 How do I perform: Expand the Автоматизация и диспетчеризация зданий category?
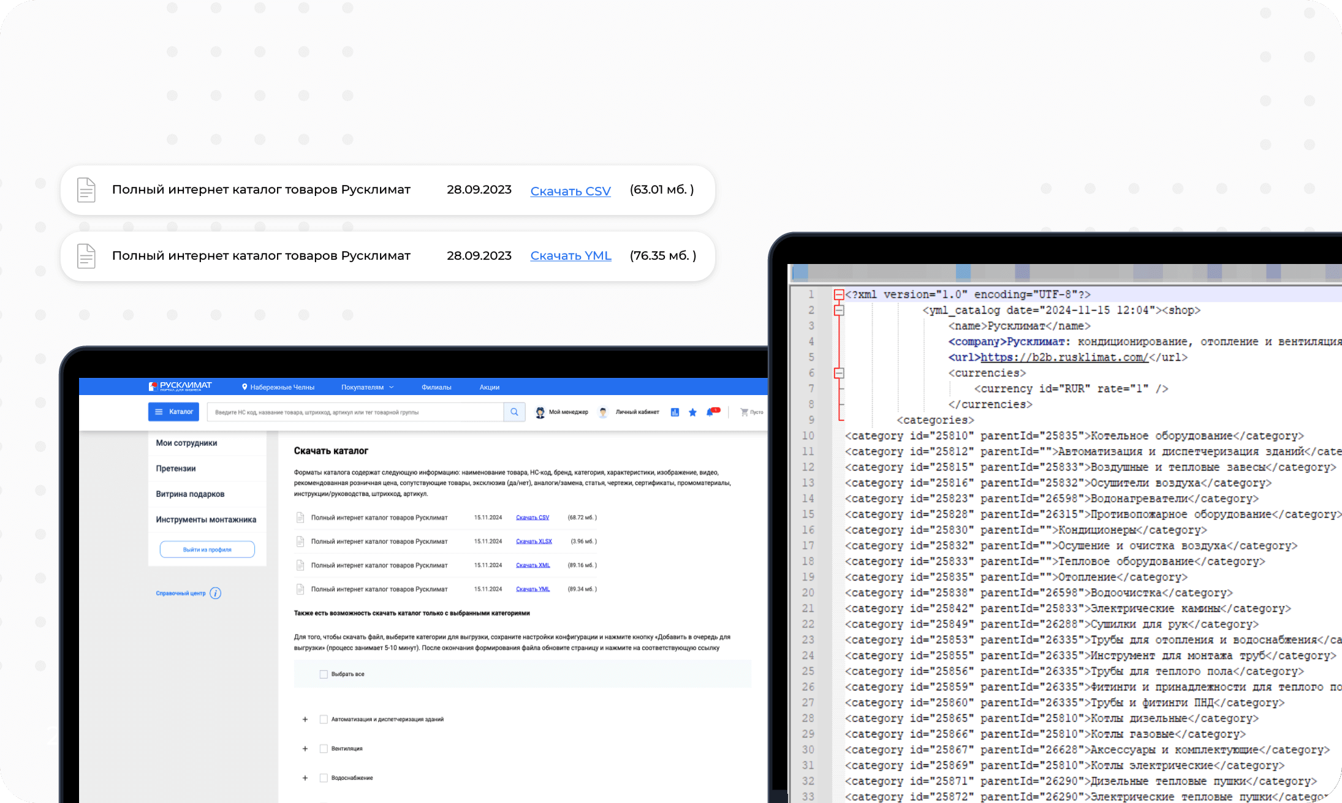305,719
